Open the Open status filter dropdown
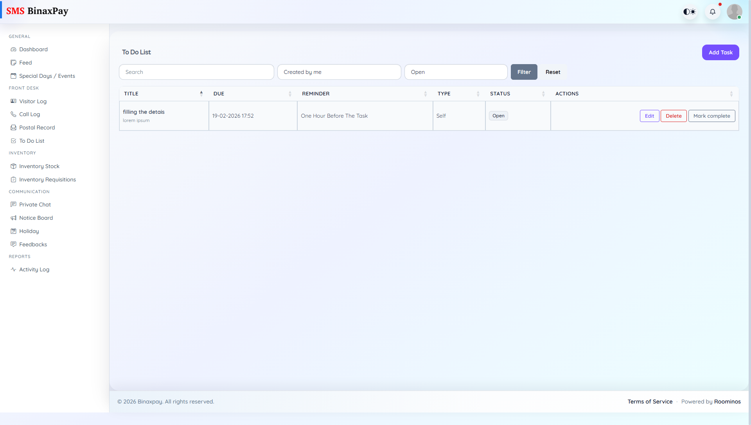The image size is (751, 425). pos(456,72)
